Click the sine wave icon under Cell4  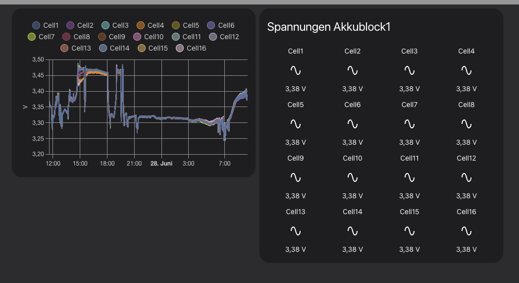point(467,70)
